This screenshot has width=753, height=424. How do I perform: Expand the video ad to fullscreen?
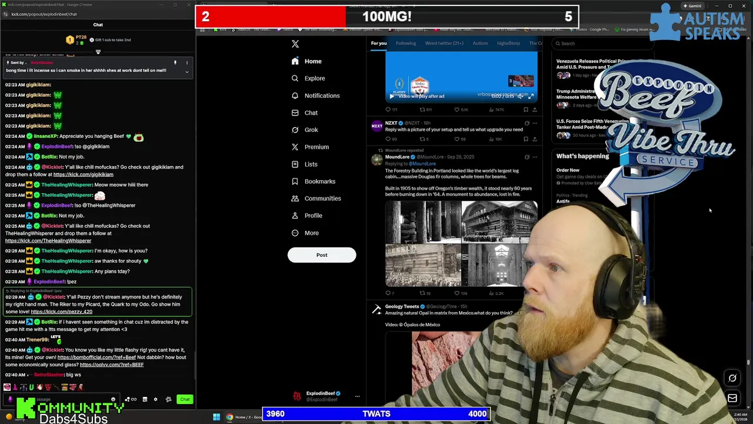click(x=531, y=96)
